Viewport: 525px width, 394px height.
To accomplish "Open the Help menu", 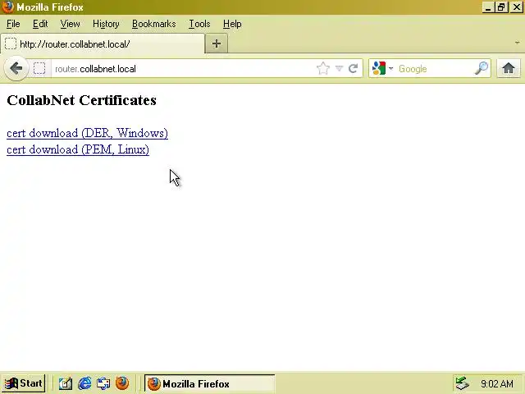I will 232,24.
